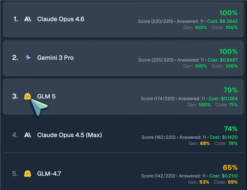
Task: Click the Hugging Face emoji next to GLM 5
Action: tap(28, 96)
